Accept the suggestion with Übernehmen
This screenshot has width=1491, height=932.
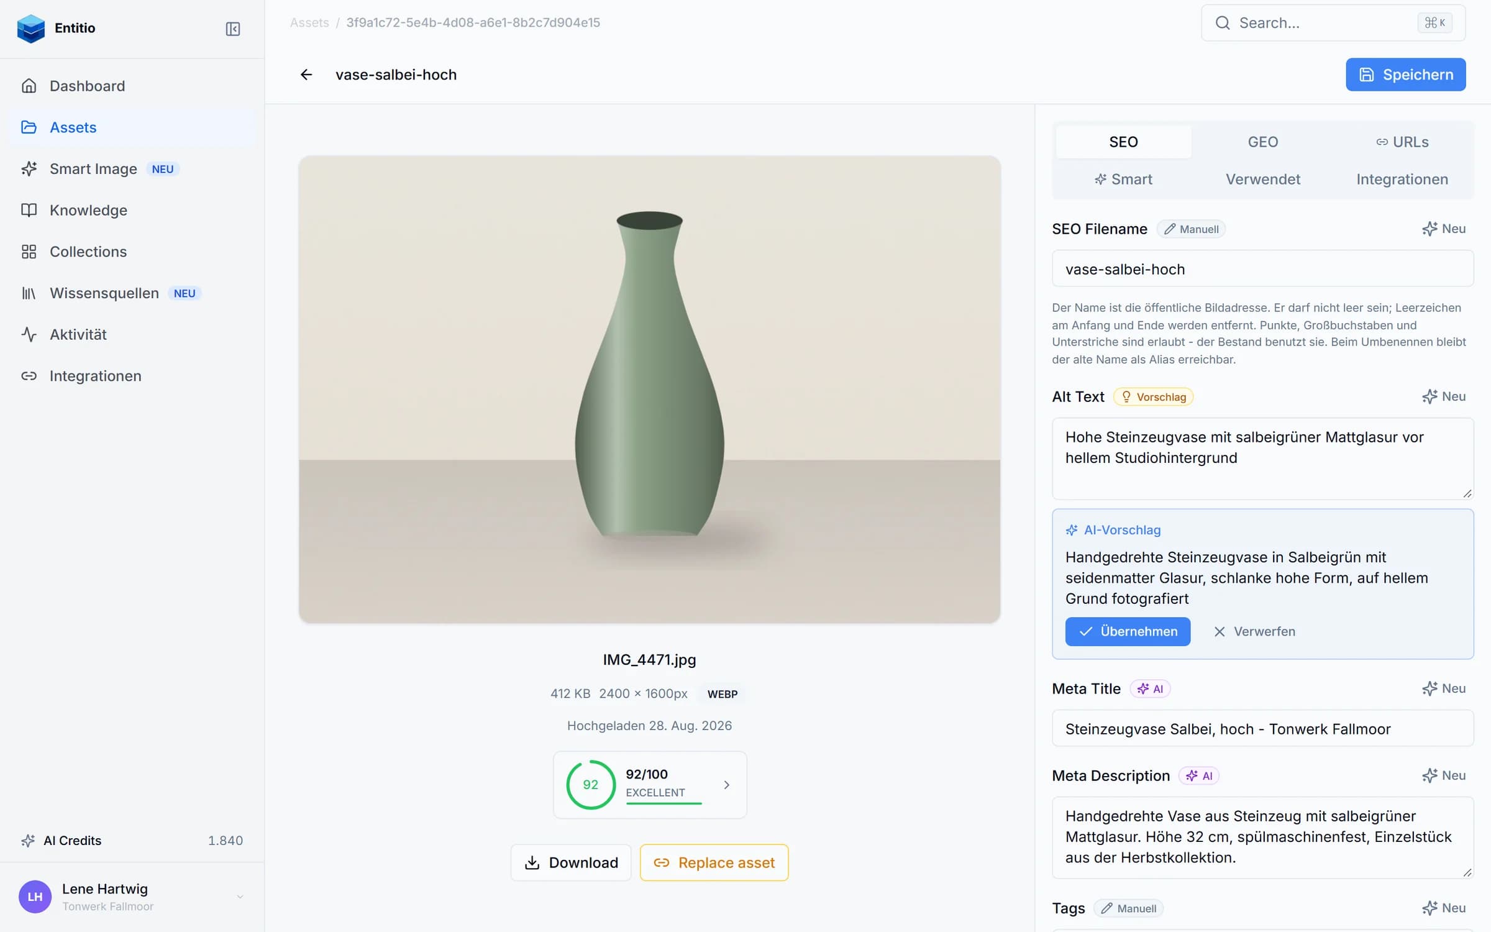[x=1128, y=631]
